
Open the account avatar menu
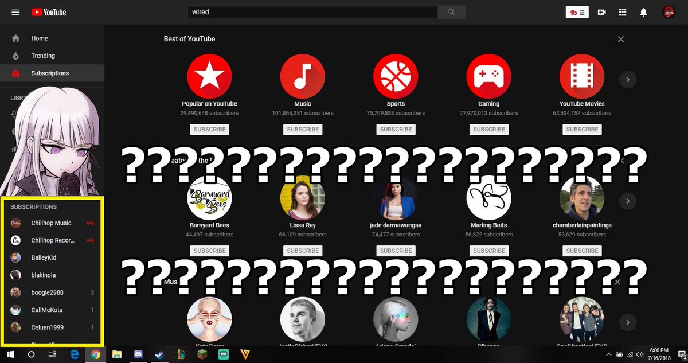click(x=669, y=12)
